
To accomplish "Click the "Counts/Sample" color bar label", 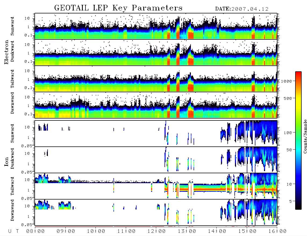I will 305,136.
